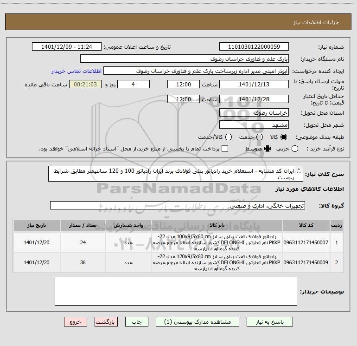The height and width of the screenshot is (346, 357).
Task: Click the delivery province field خراسان رضوی
Action: coord(254,112)
